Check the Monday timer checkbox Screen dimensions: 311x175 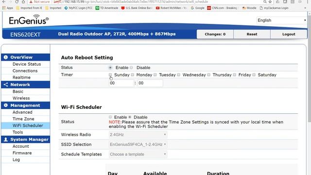point(133,75)
